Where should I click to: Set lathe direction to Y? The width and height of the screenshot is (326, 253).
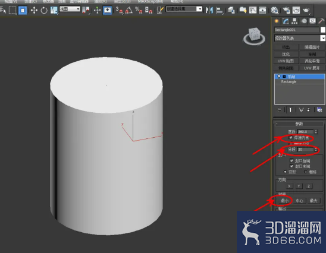[299, 186]
